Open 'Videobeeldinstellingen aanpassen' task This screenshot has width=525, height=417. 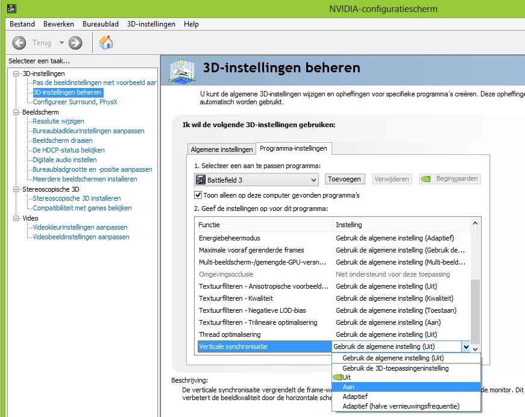pyautogui.click(x=81, y=237)
